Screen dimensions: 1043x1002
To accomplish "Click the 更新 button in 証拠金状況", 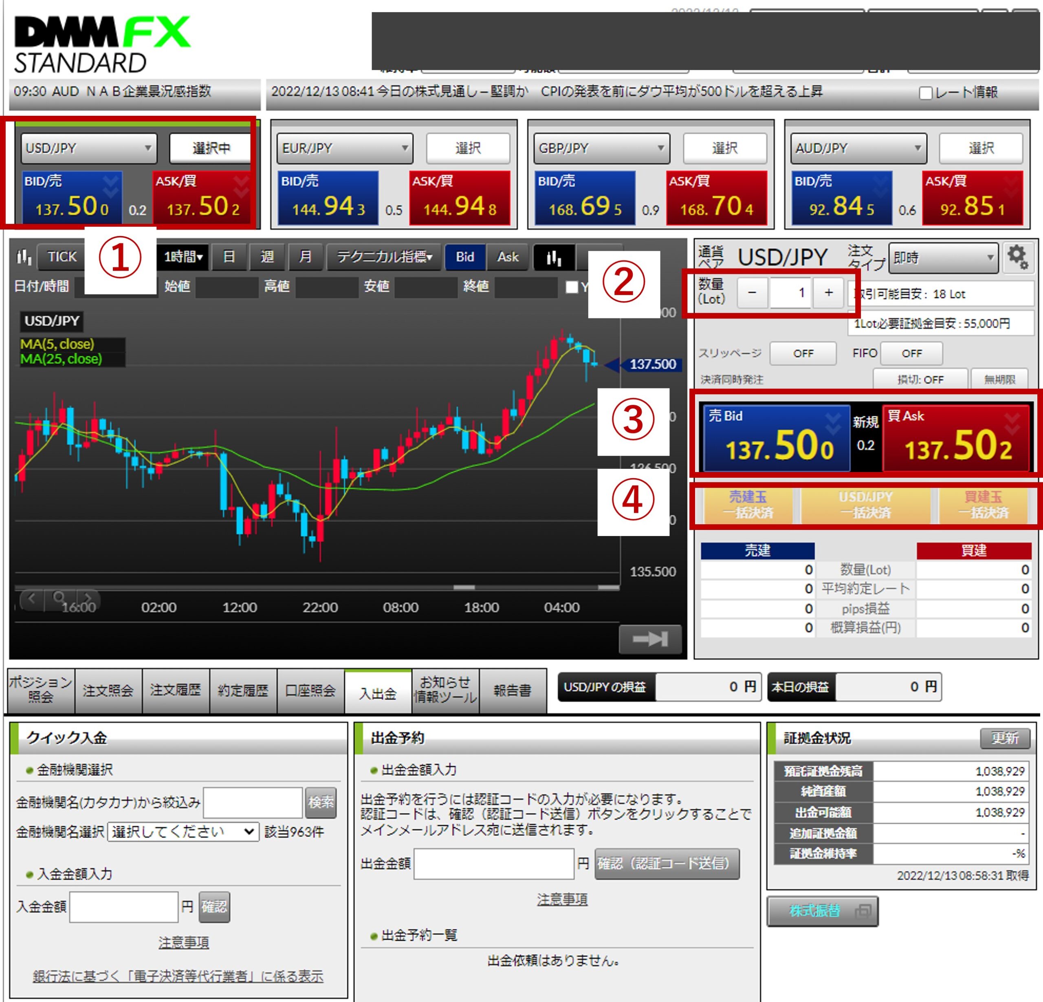I will click(1004, 738).
